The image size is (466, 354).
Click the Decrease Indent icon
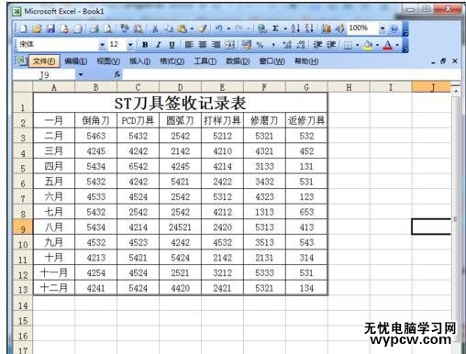tap(317, 45)
